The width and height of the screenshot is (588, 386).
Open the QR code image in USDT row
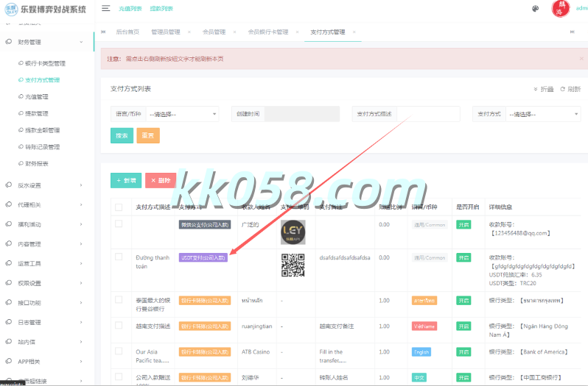coord(293,265)
